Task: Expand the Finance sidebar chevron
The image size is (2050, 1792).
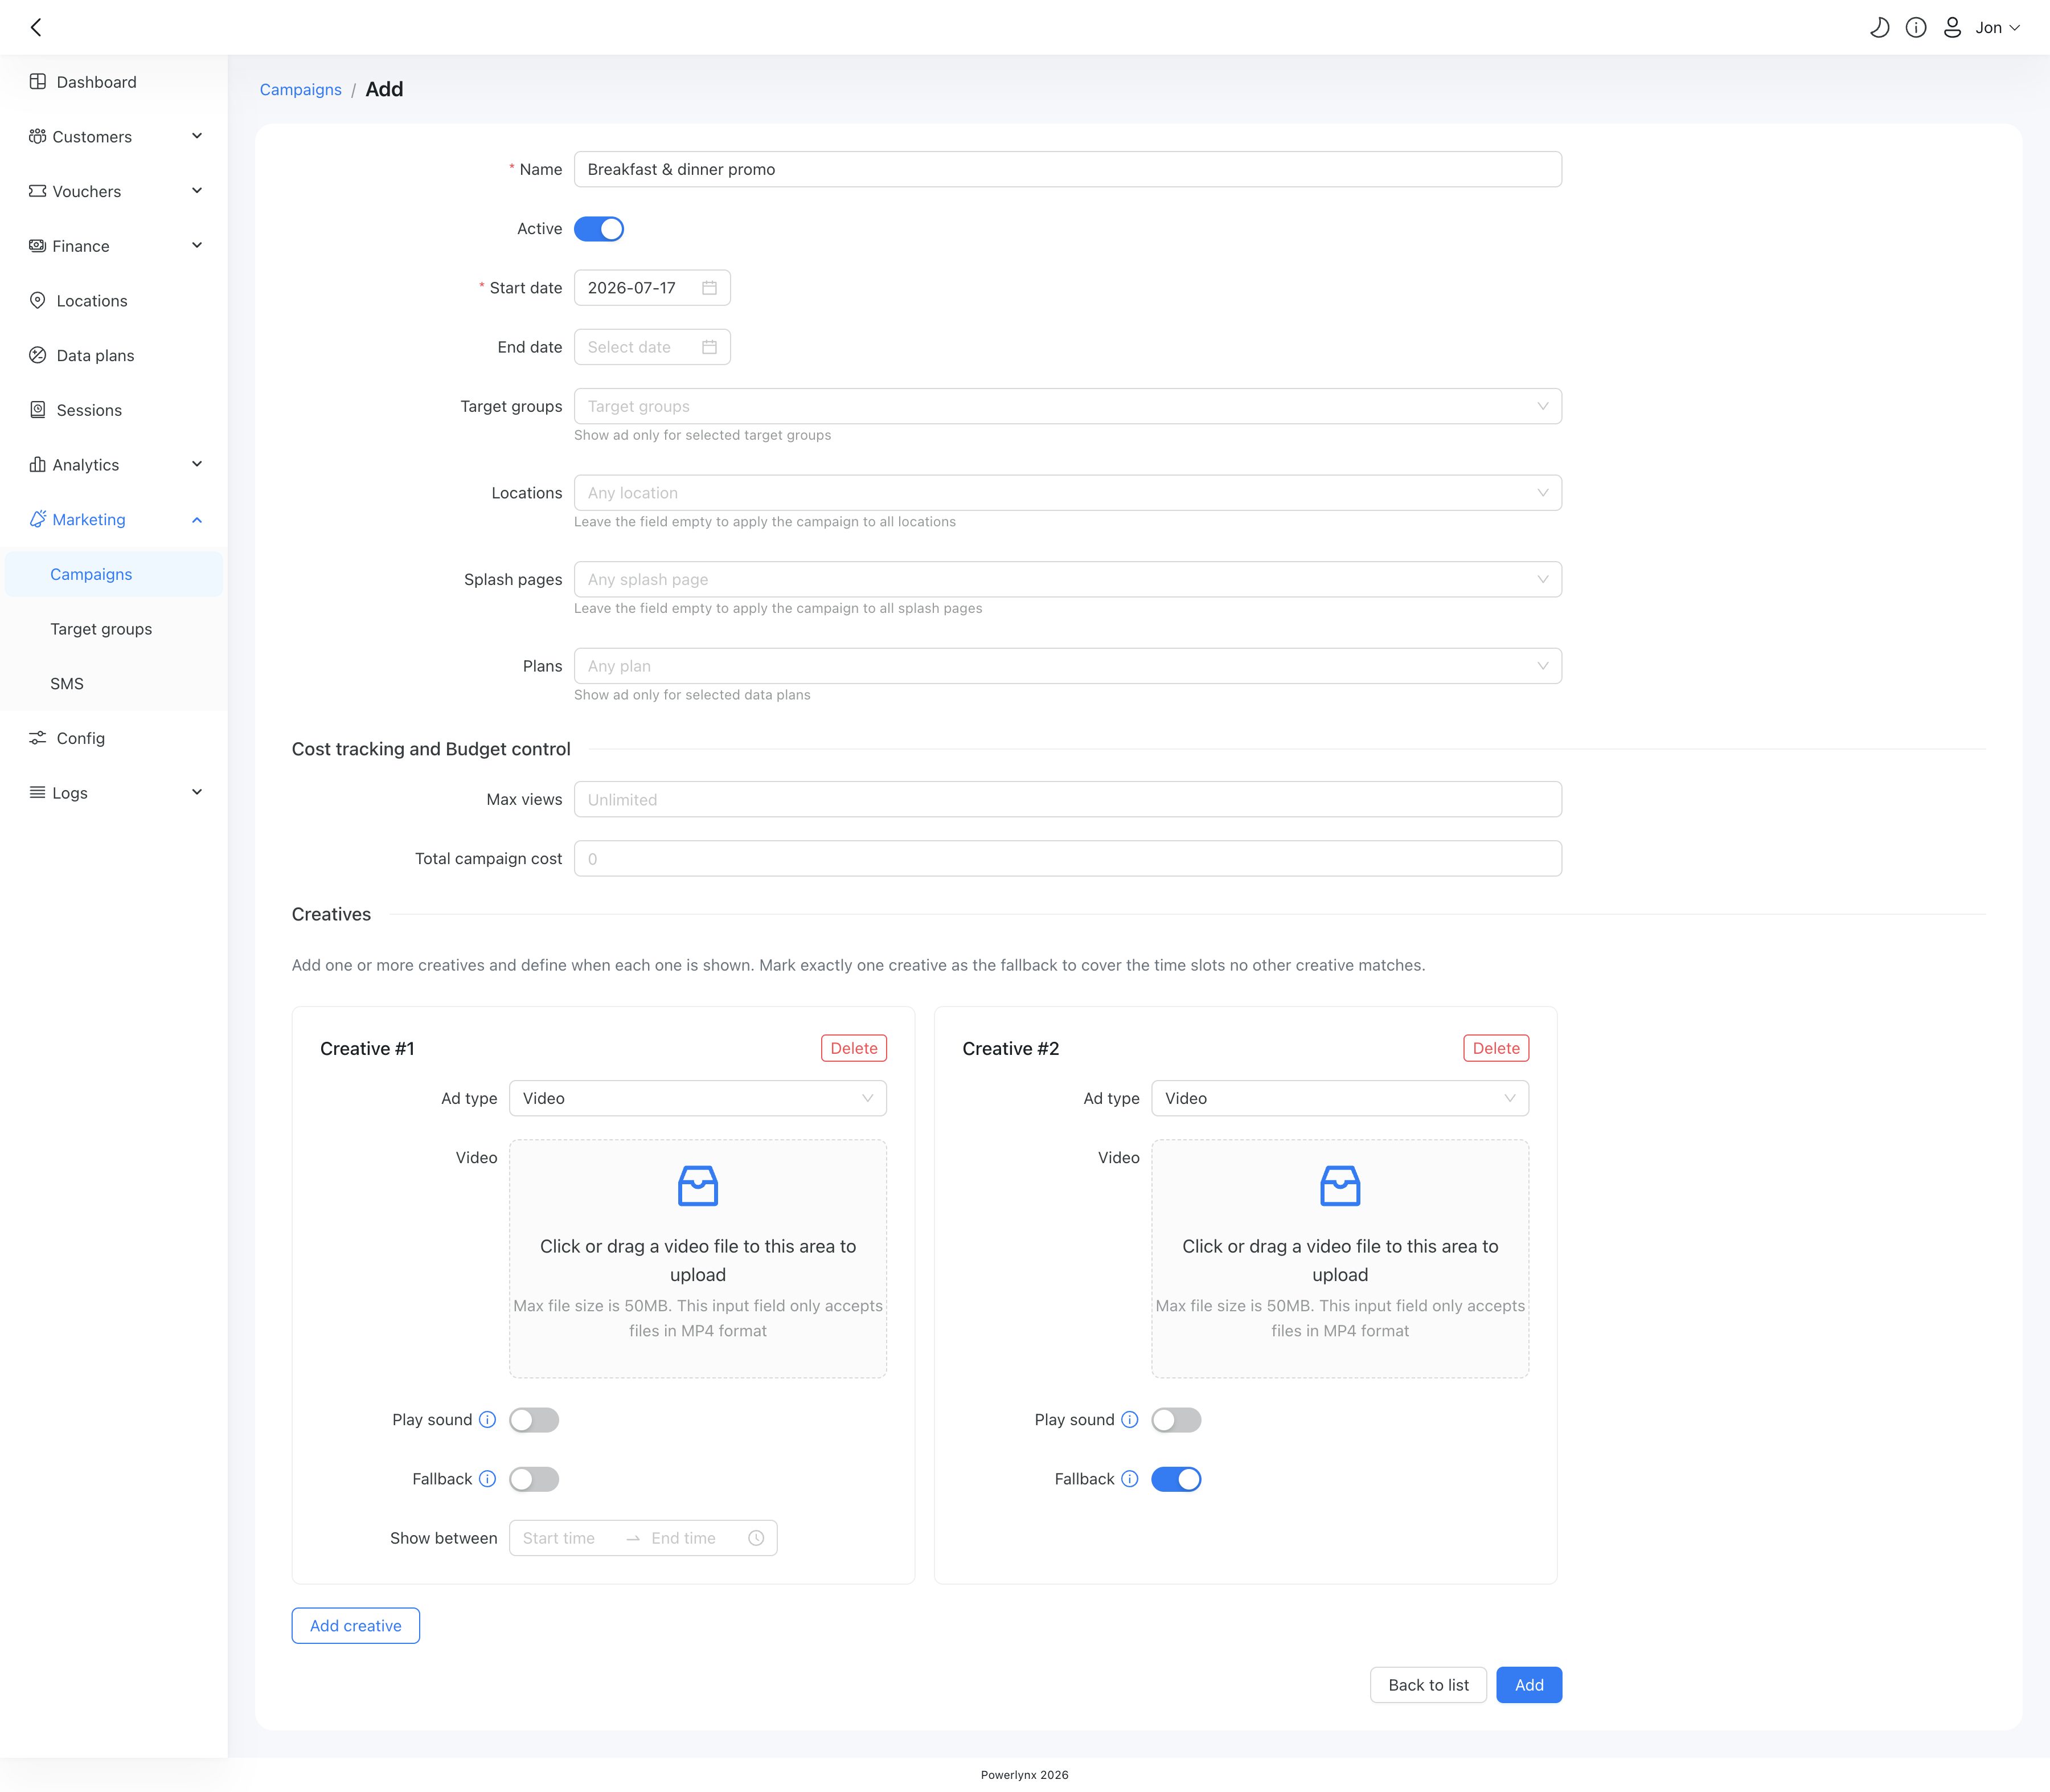Action: pos(197,246)
